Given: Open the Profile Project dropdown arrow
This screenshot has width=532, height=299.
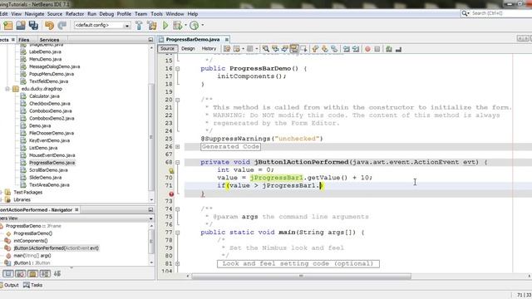Looking at the screenshot, I should pos(203,25).
